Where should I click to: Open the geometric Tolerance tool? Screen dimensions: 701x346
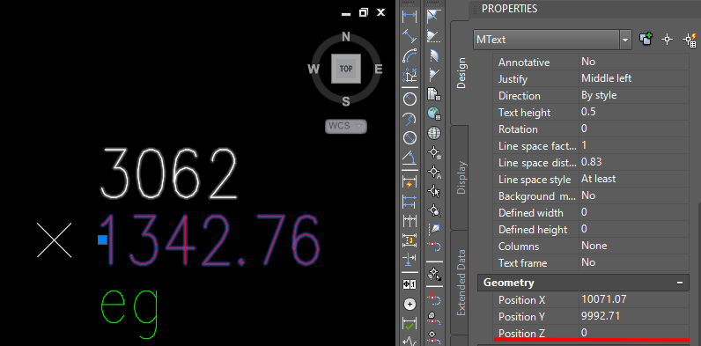click(x=410, y=284)
